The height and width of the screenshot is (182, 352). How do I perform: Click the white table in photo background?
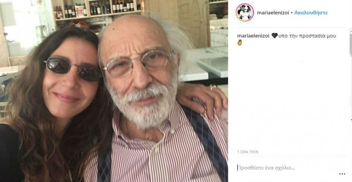tap(211, 66)
